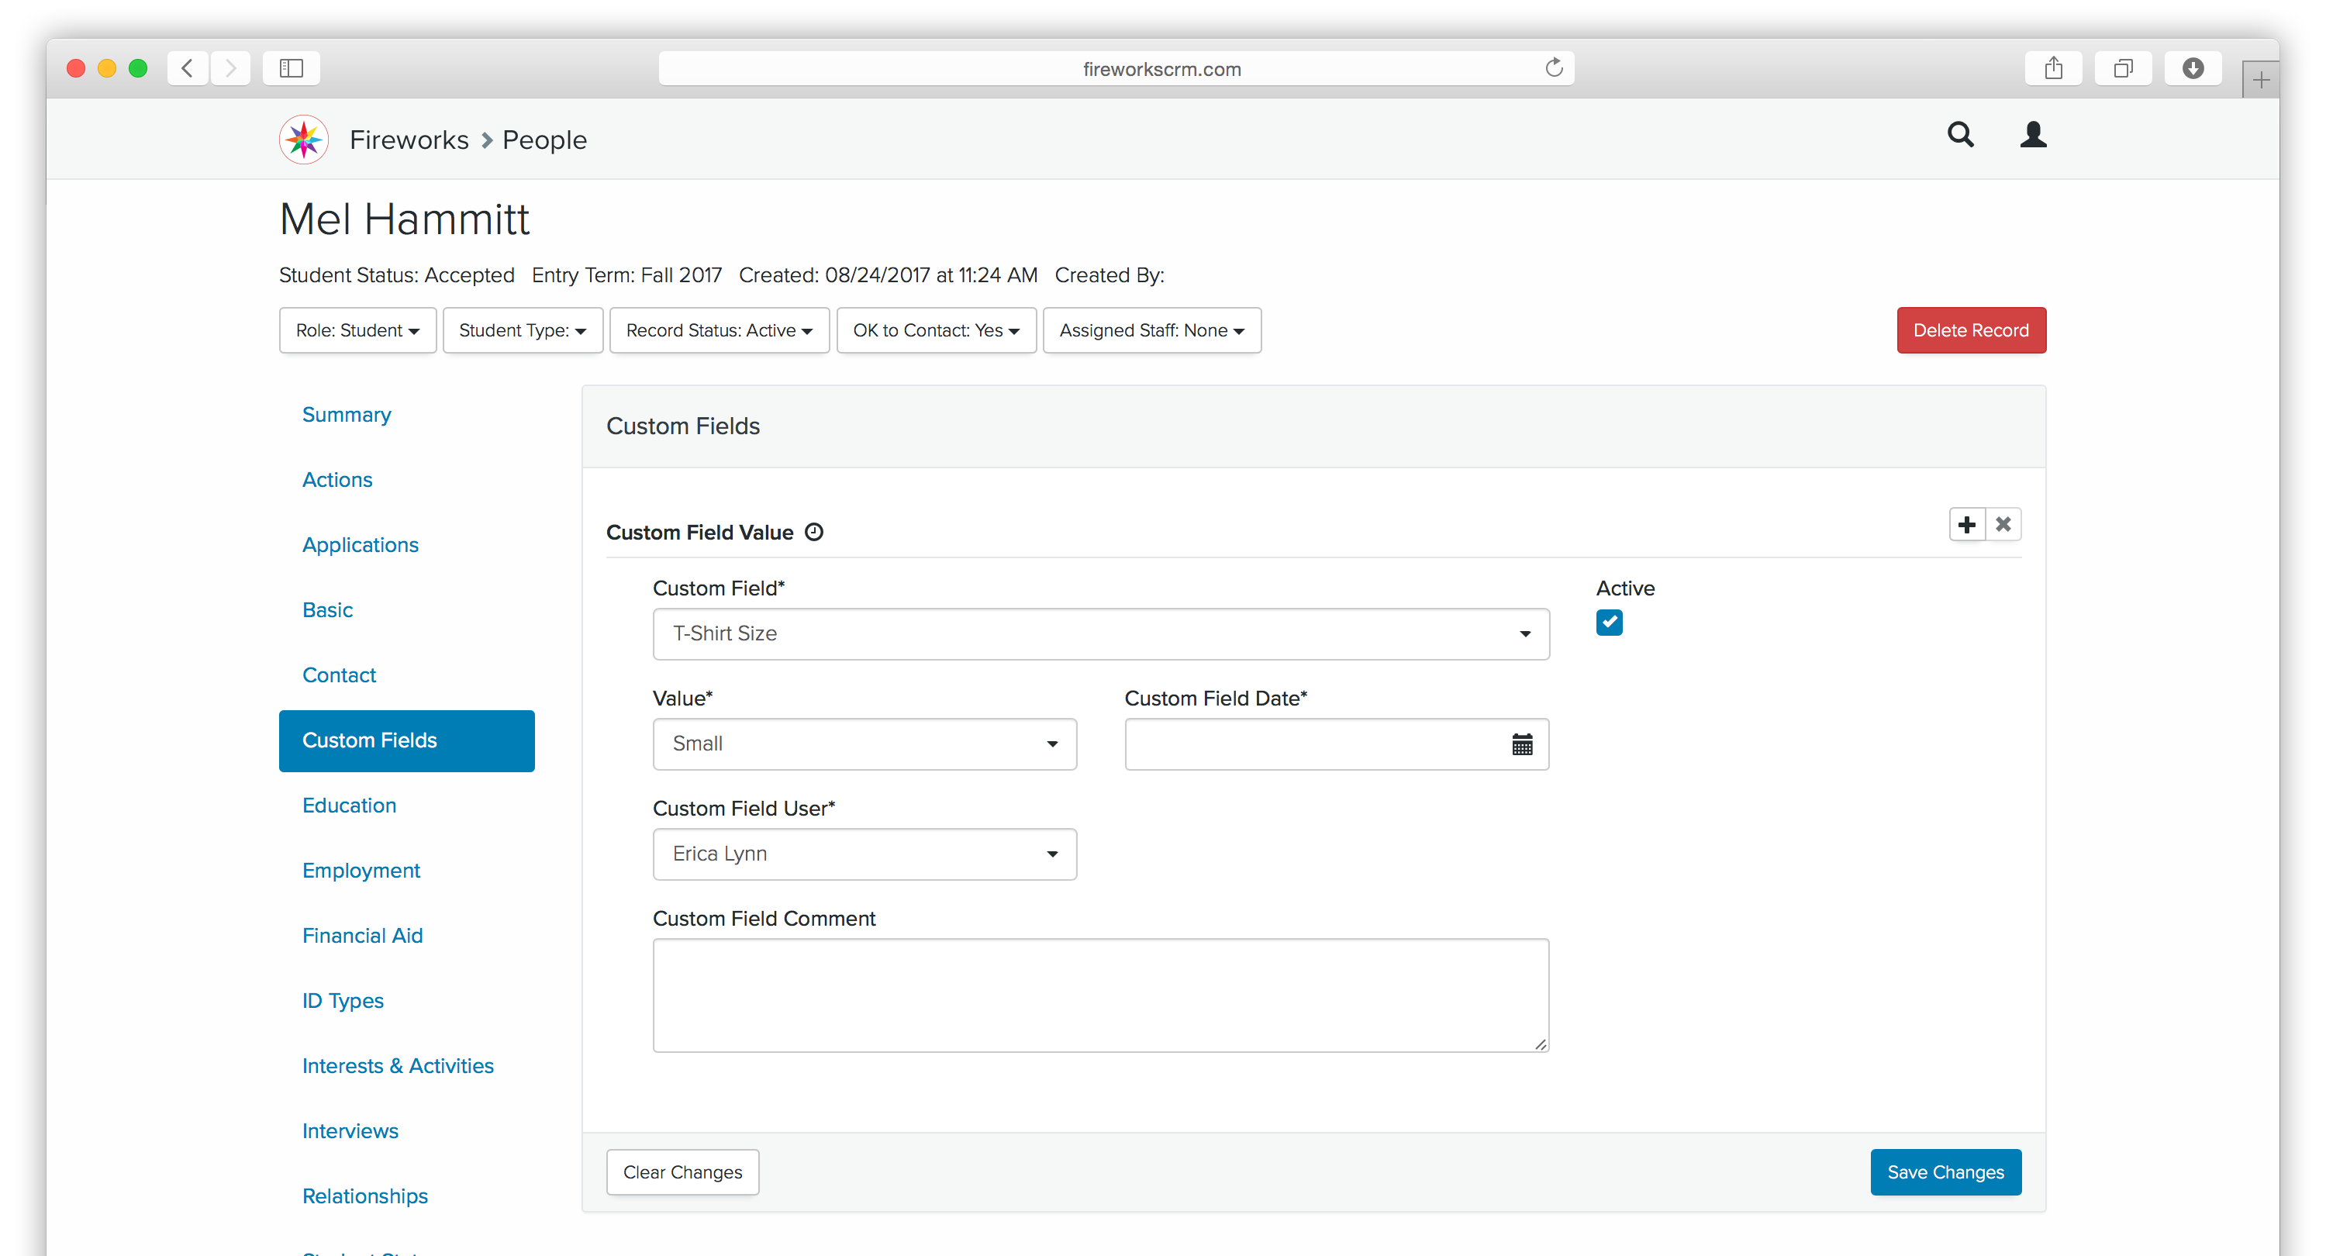This screenshot has width=2326, height=1256.
Task: Expand the Assigned Staff: None dropdown
Action: click(x=1151, y=330)
